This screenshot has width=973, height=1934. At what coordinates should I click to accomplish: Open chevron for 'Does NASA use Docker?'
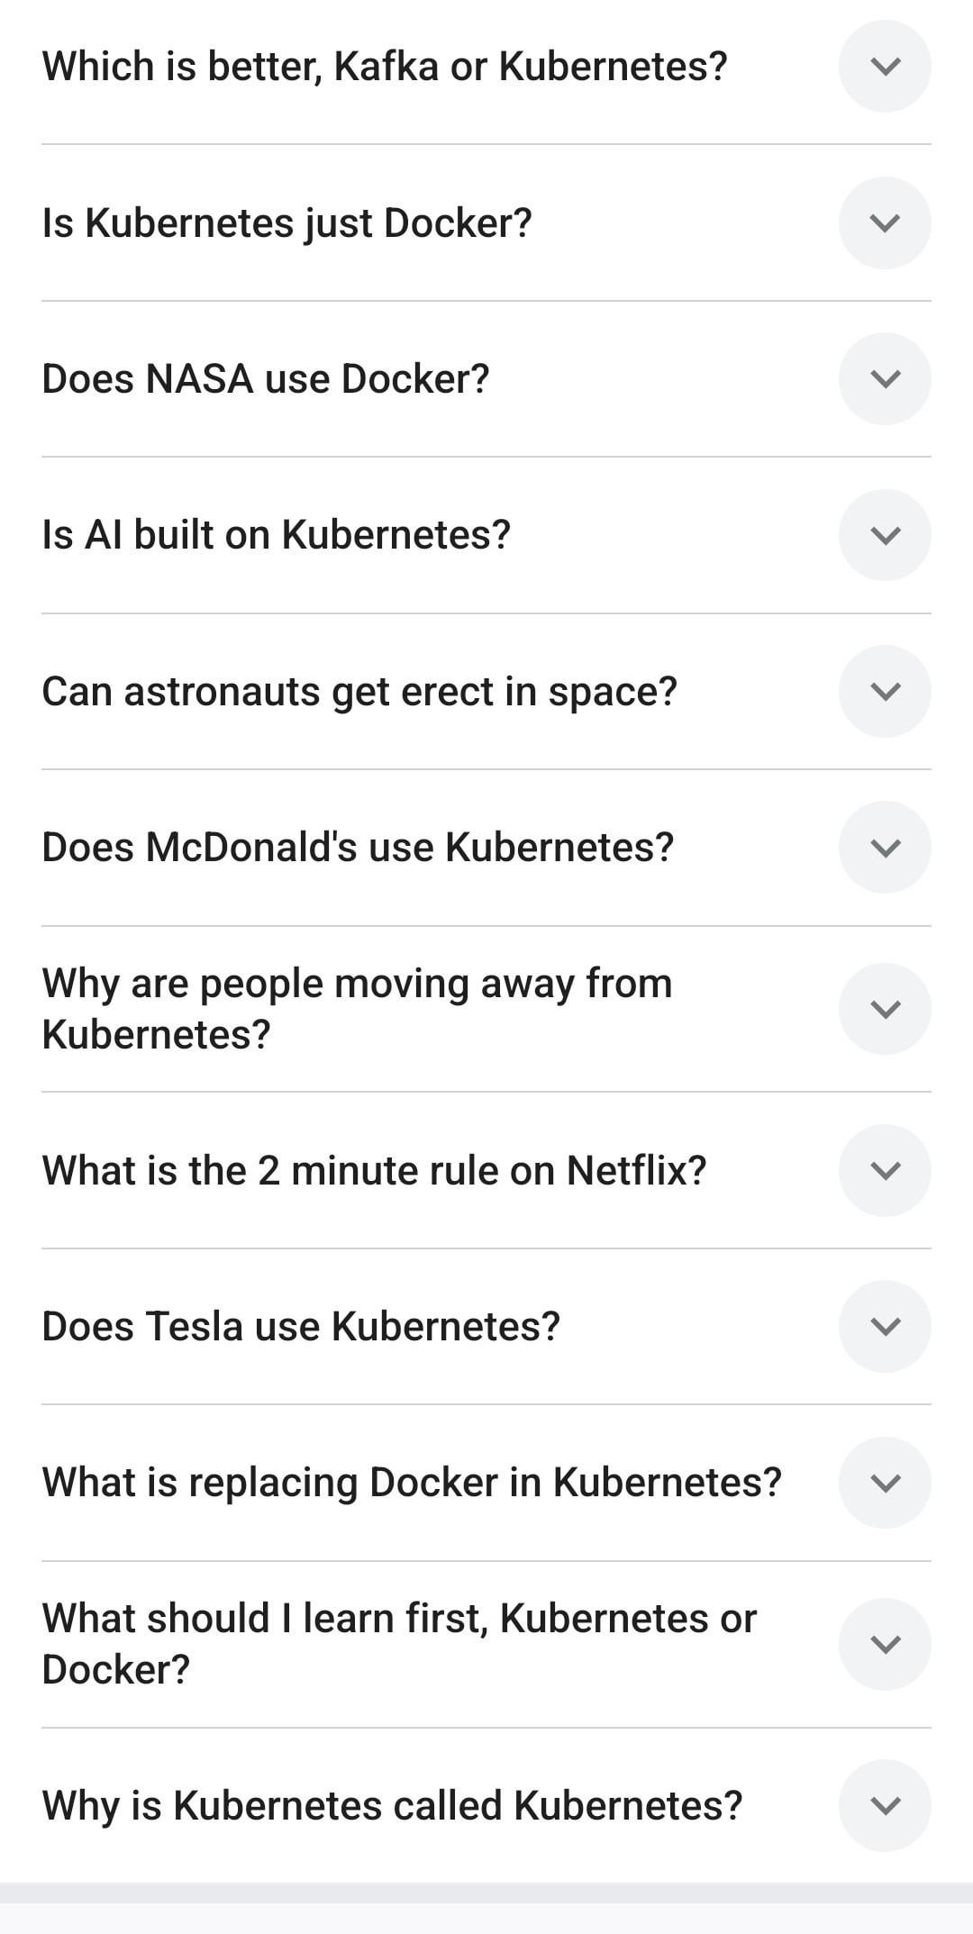pyautogui.click(x=885, y=378)
